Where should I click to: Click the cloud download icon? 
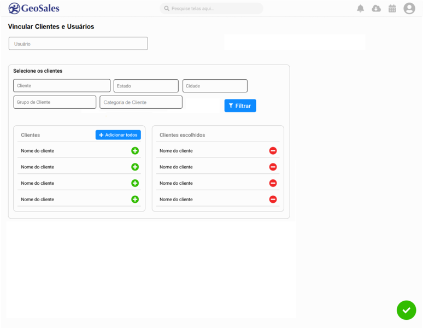pyautogui.click(x=376, y=9)
